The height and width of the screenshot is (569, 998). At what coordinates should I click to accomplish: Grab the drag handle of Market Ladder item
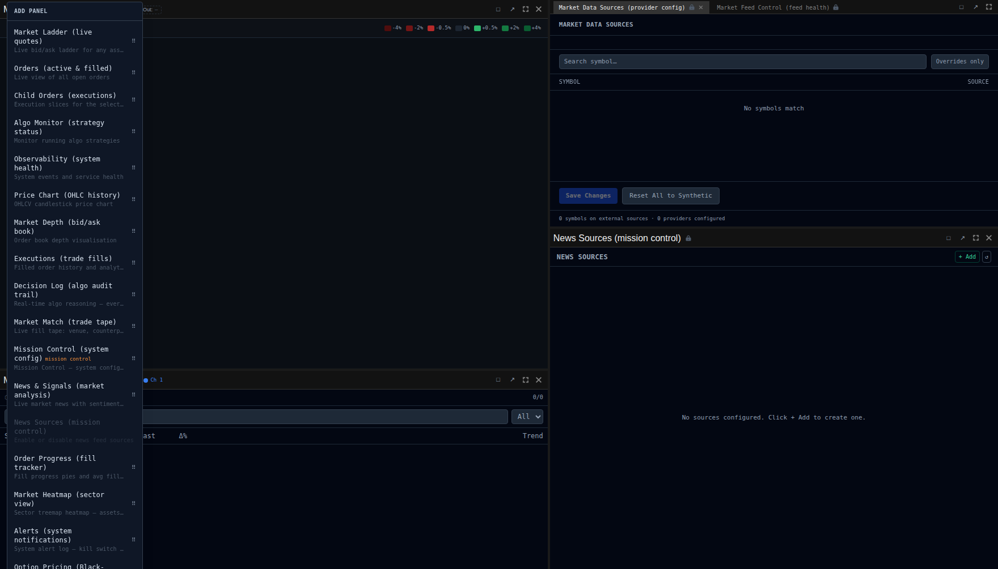point(134,41)
